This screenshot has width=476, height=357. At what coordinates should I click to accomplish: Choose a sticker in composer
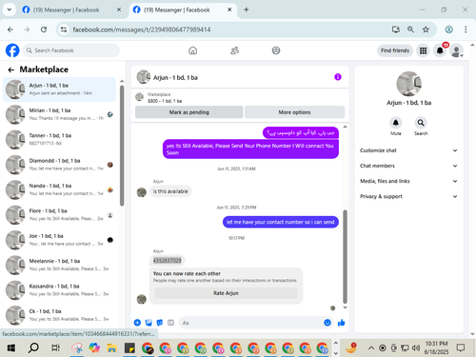160,323
